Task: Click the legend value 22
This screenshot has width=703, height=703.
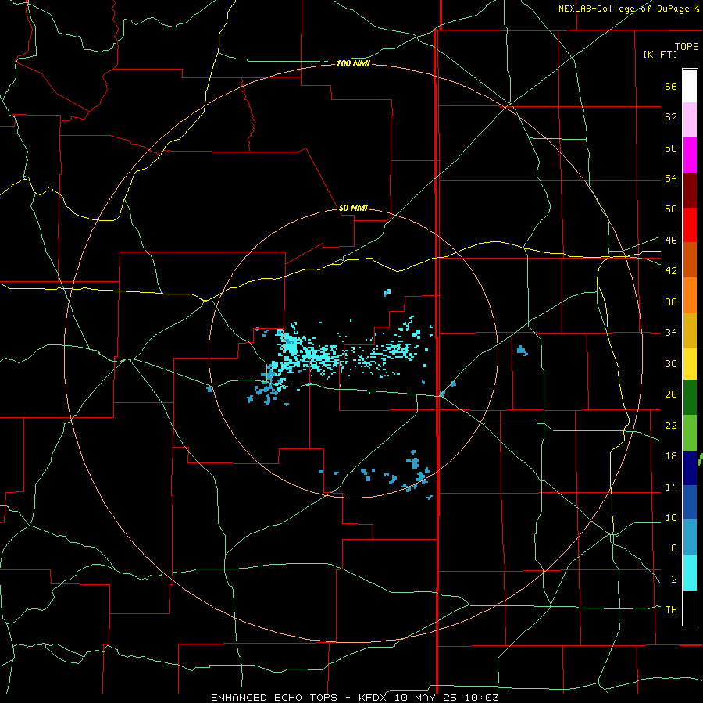Action: point(671,425)
